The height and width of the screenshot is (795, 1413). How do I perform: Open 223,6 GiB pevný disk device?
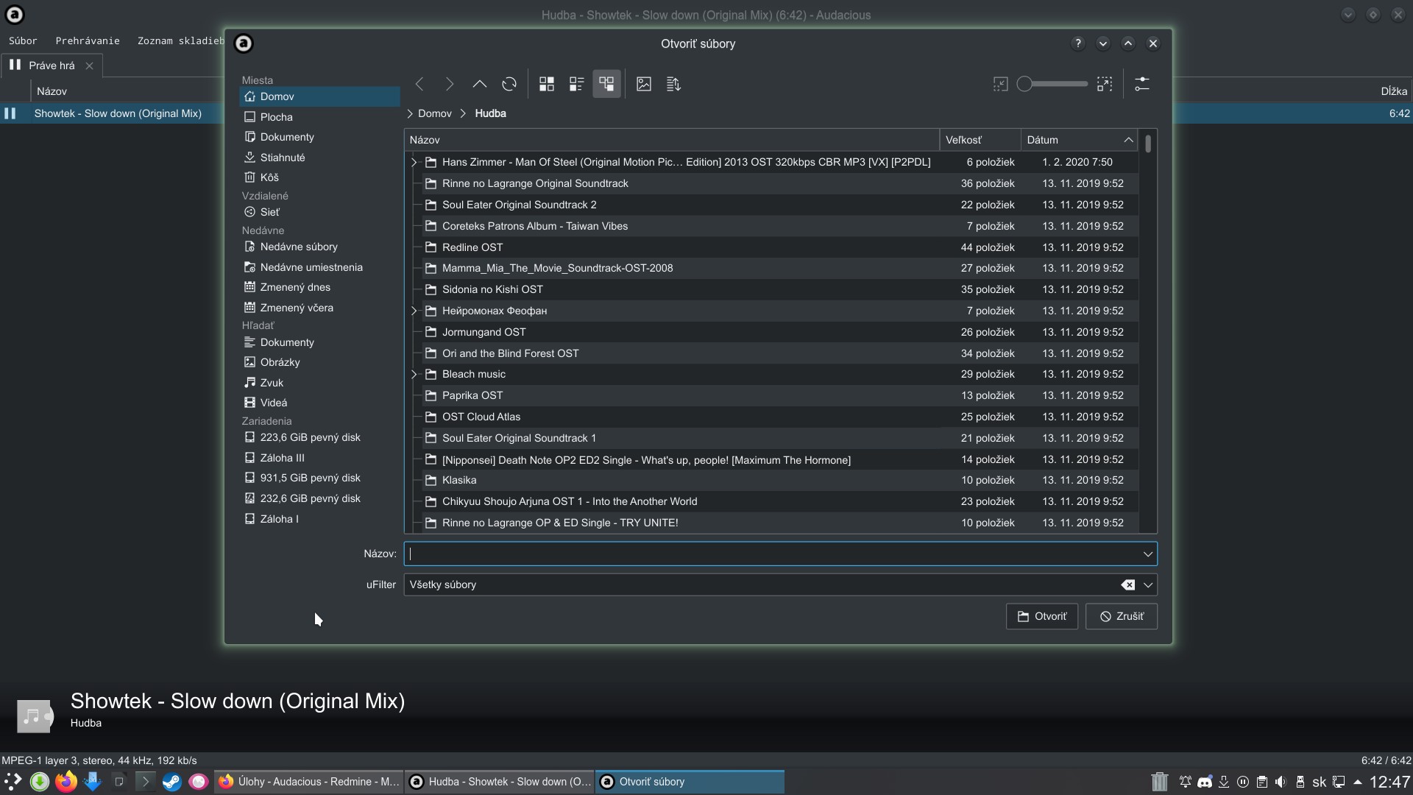coord(319,437)
